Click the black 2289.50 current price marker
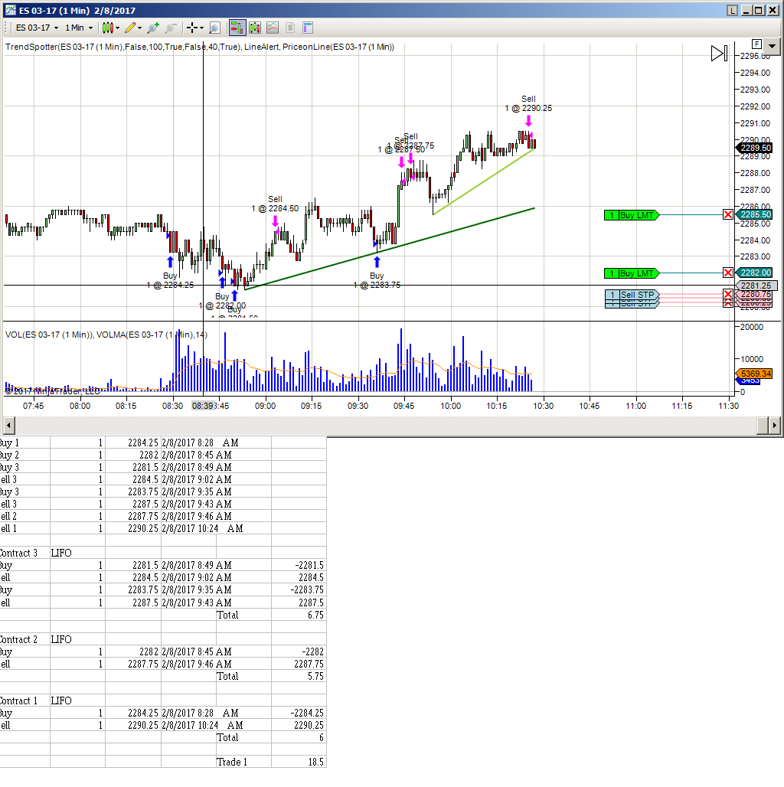This screenshot has height=787, width=784. pos(754,148)
